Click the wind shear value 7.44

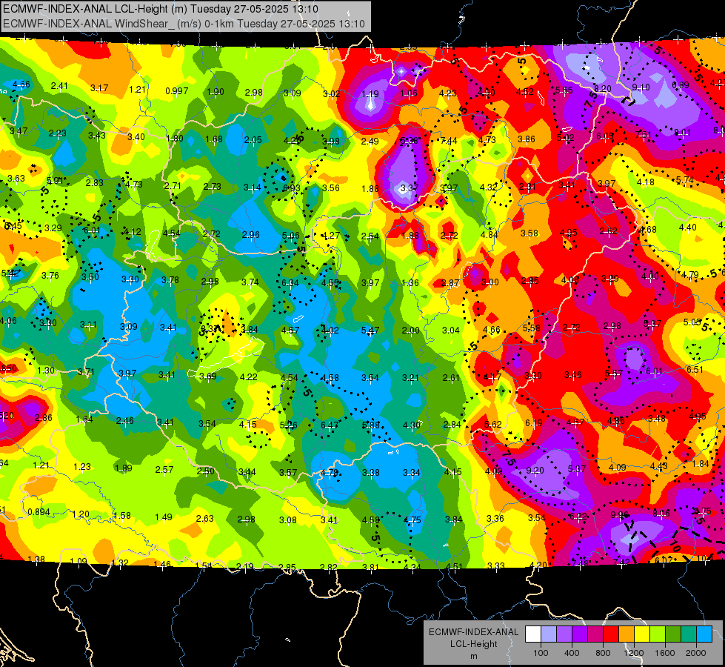(x=449, y=141)
